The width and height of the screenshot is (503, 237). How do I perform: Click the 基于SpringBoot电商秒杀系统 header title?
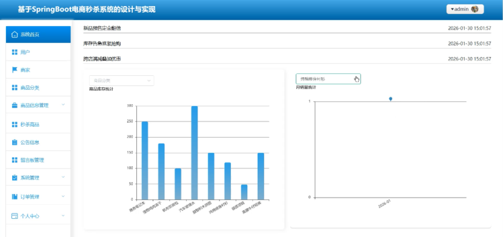[87, 10]
